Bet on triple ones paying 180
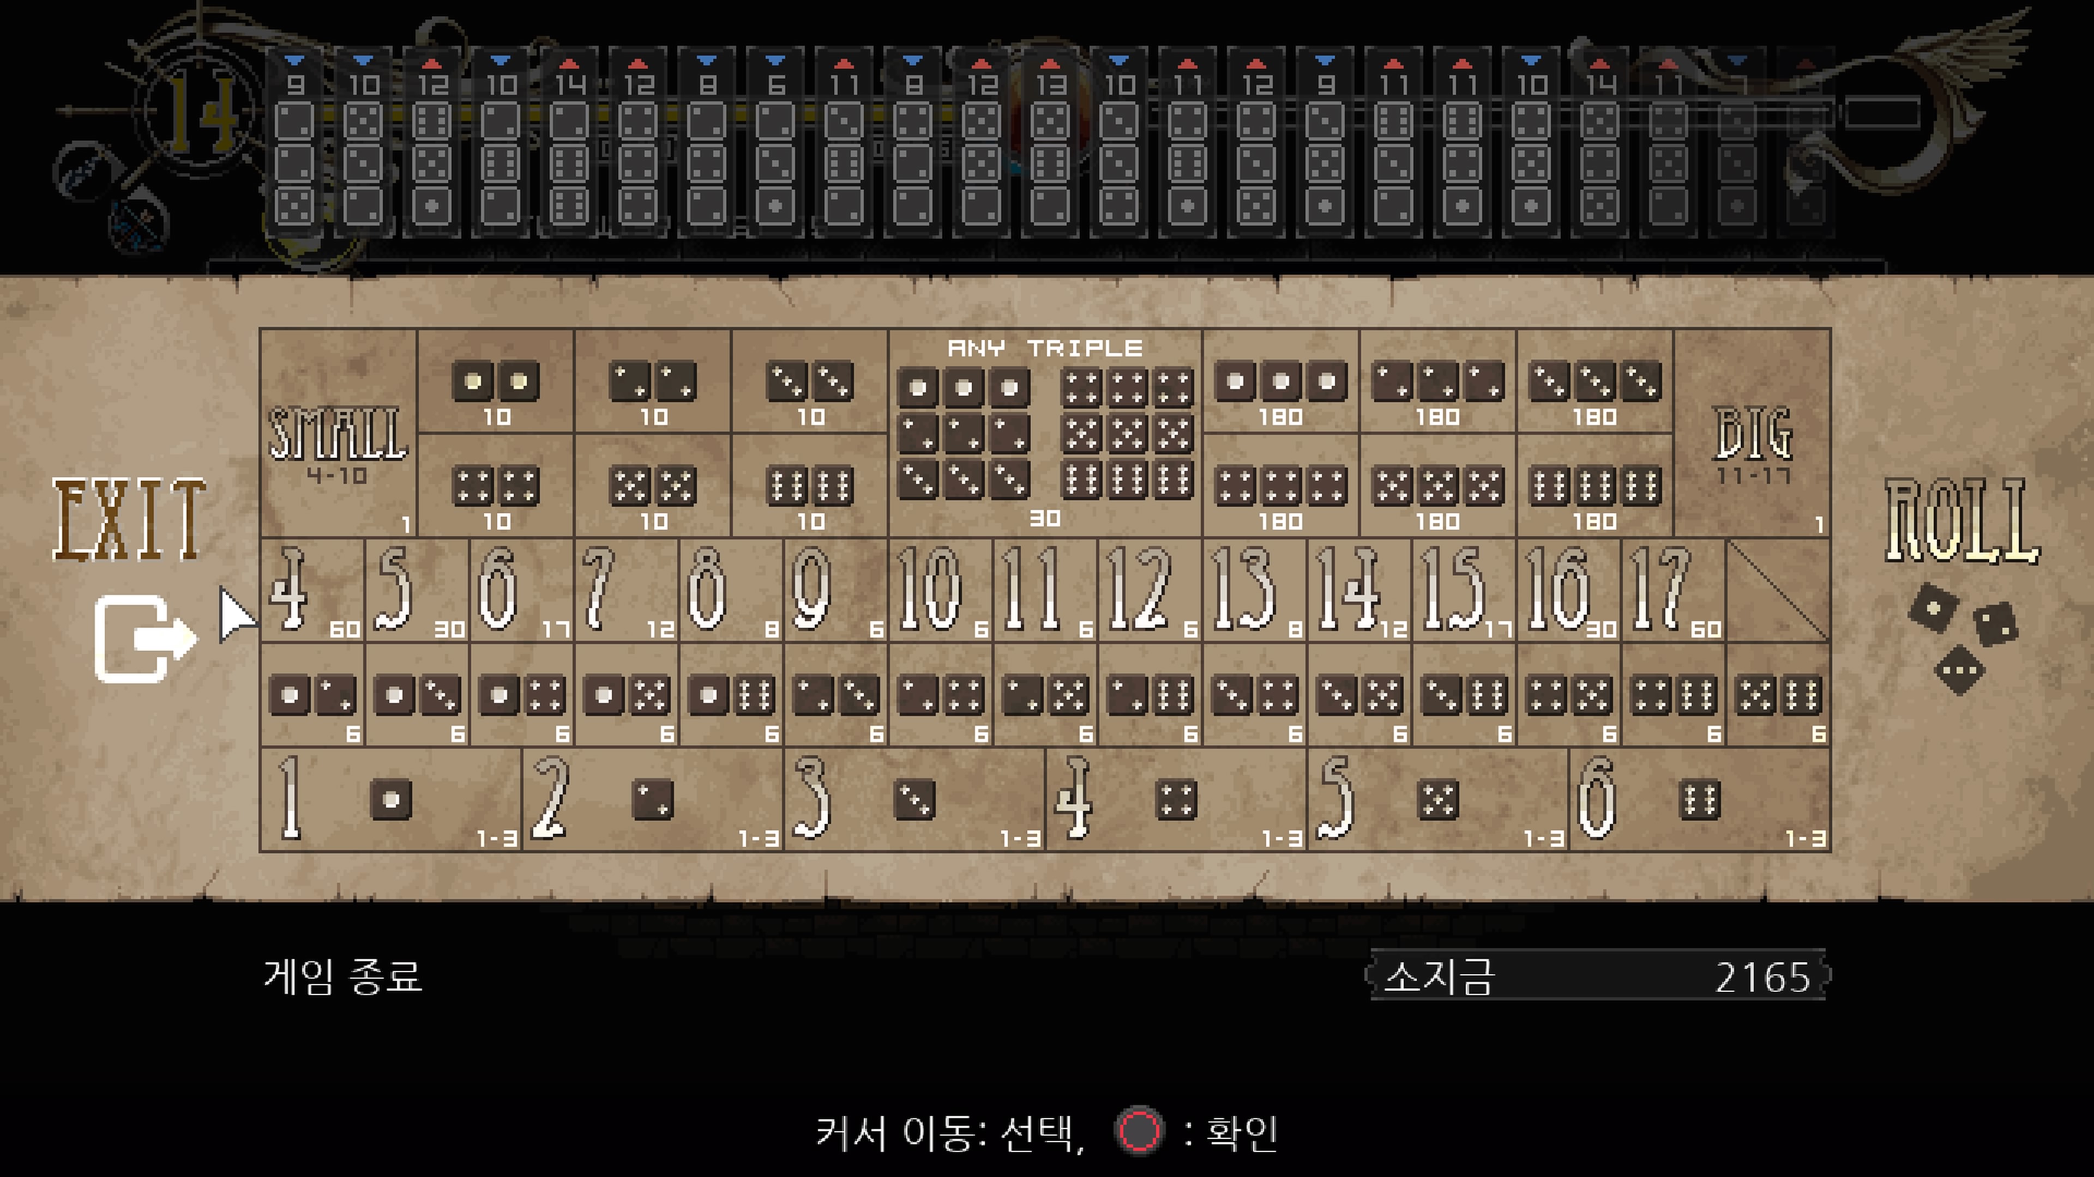Screen dimensions: 2094x1177 pos(1280,382)
